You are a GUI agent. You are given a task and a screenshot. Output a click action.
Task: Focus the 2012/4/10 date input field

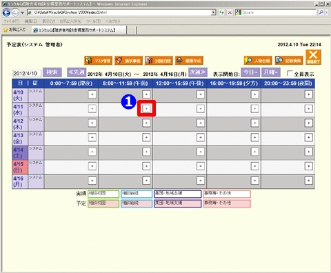27,73
